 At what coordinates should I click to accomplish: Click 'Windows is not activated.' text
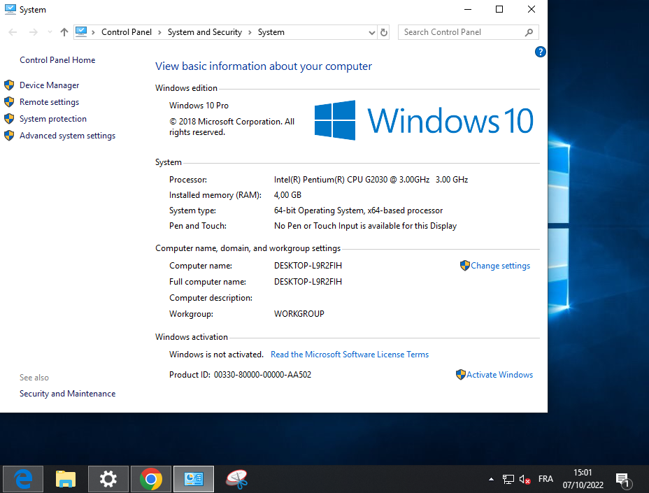pos(216,355)
